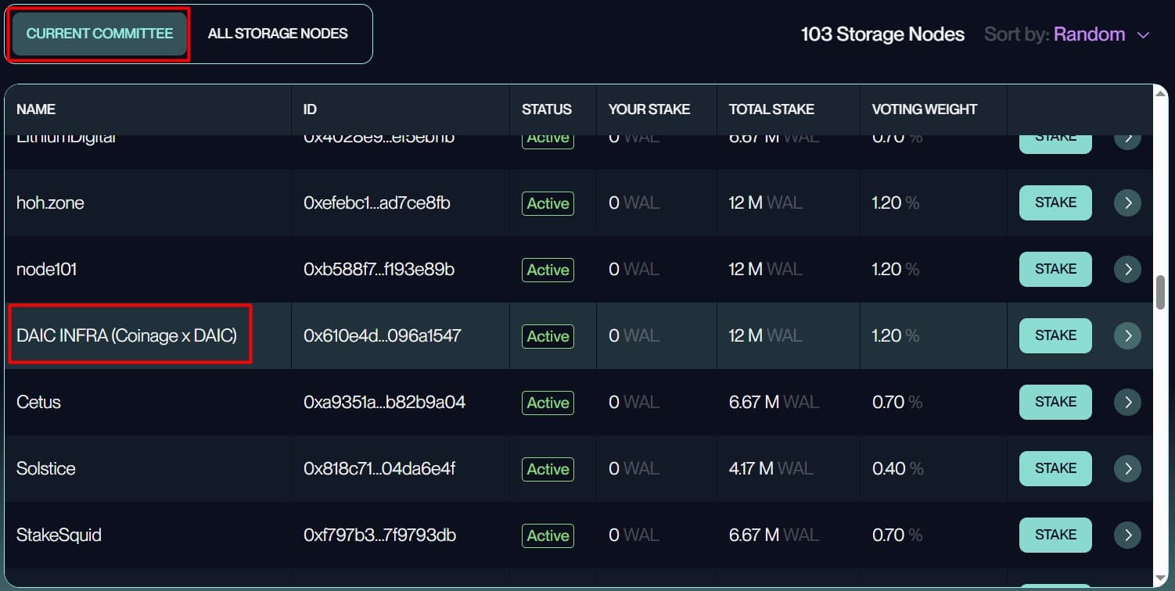Stake on DAIC INFRA node
The height and width of the screenshot is (591, 1175).
1055,335
